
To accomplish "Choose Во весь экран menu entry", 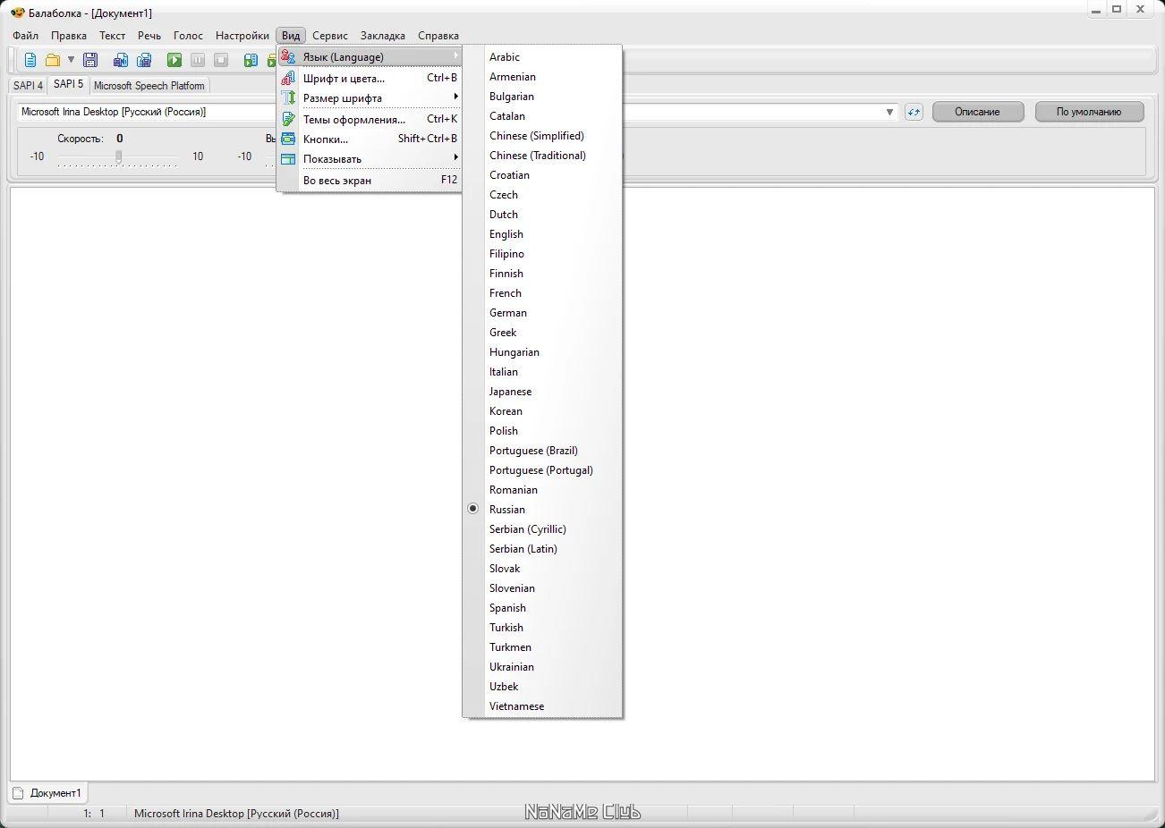I will [370, 180].
